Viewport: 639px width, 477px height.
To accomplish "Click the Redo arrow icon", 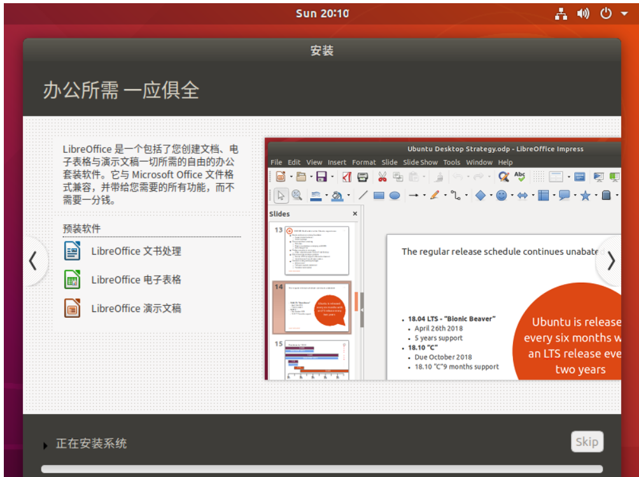I will click(479, 176).
